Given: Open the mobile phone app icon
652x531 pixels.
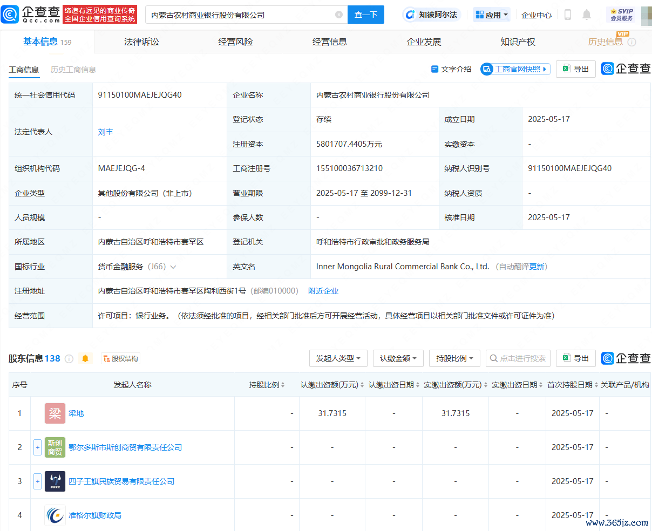Looking at the screenshot, I should click(567, 15).
